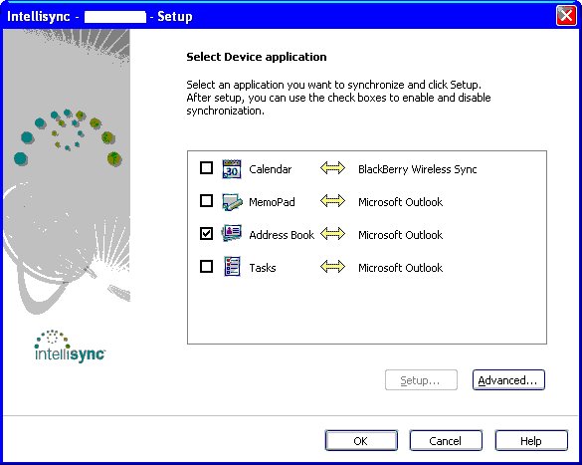Click Microsoft Outlook in the Tasks row

click(401, 268)
